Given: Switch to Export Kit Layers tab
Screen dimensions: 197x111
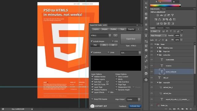Looking at the screenshot, I should [x=96, y=29].
